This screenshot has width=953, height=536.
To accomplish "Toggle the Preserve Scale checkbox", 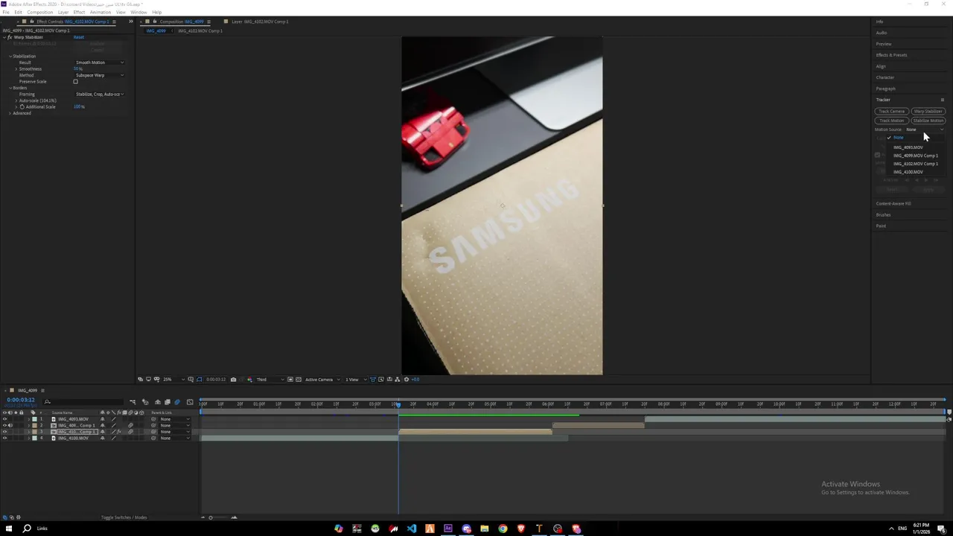I will tap(75, 82).
